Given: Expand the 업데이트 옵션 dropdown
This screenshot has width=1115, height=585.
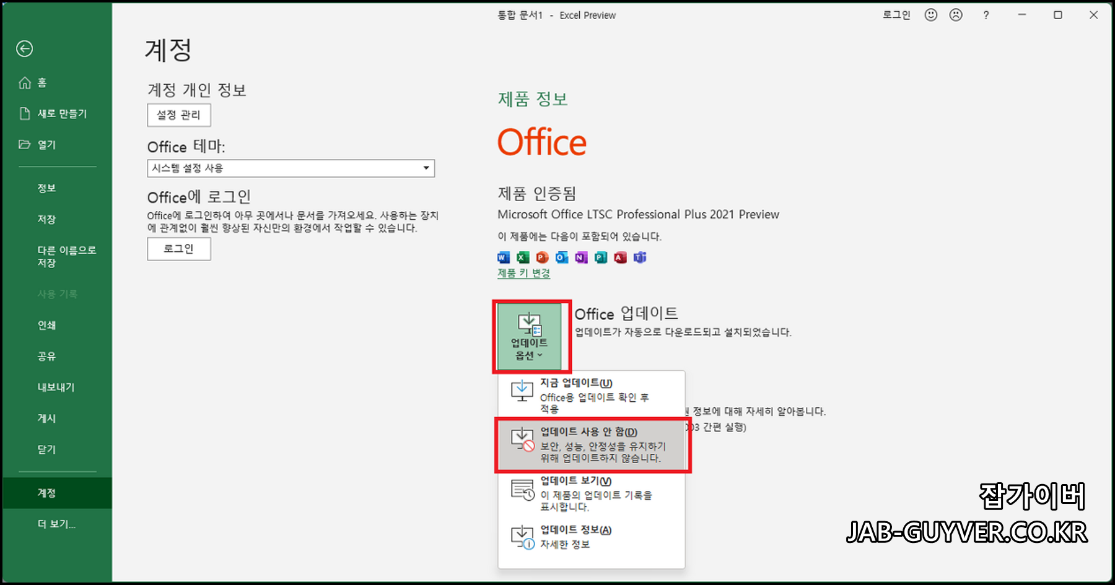Looking at the screenshot, I should point(531,336).
